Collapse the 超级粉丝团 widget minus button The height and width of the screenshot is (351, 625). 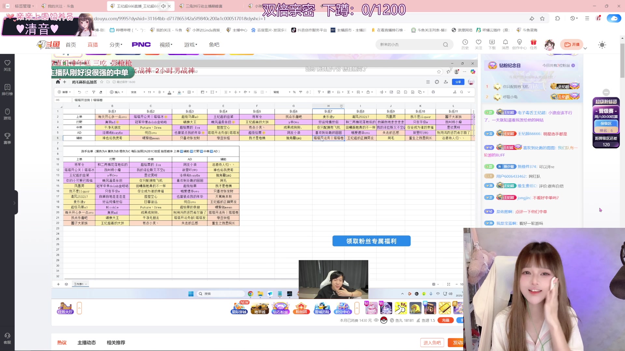coord(606,92)
